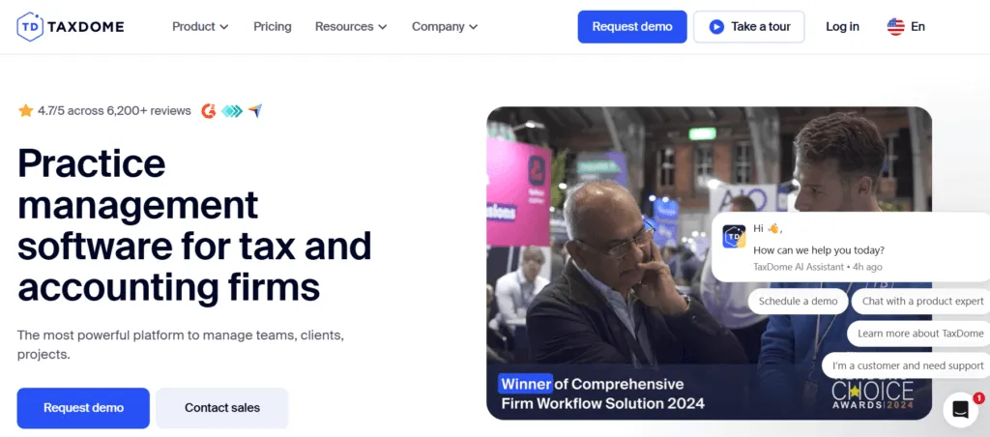The image size is (990, 437).
Task: Click the 4.7/5 across 6,200+ reviews text
Action: [x=114, y=111]
